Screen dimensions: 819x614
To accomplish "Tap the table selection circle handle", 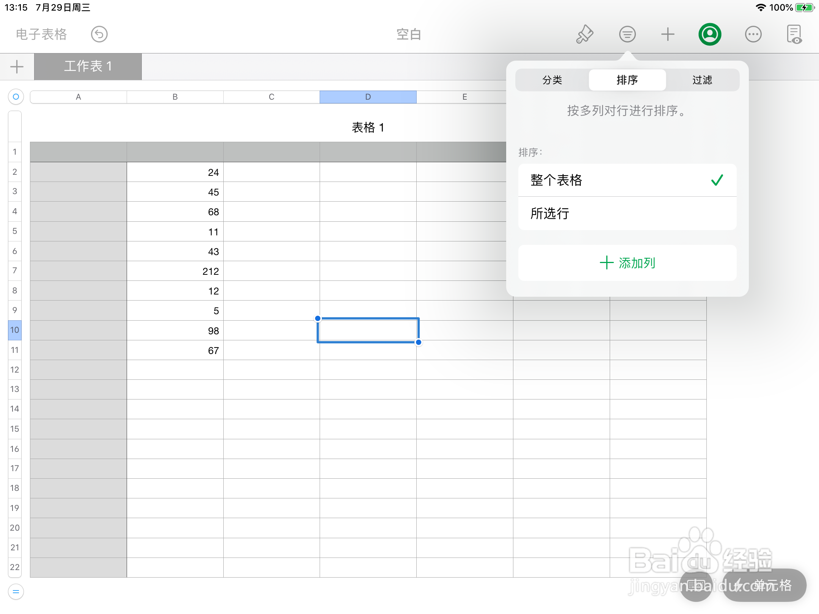I will [15, 97].
